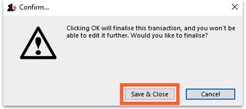This screenshot has width=246, height=109.
Task: Close the Confirm dialog with the X
Action: tap(234, 7)
